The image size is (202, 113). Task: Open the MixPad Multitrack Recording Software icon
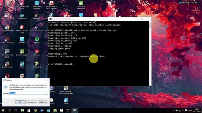(66, 90)
